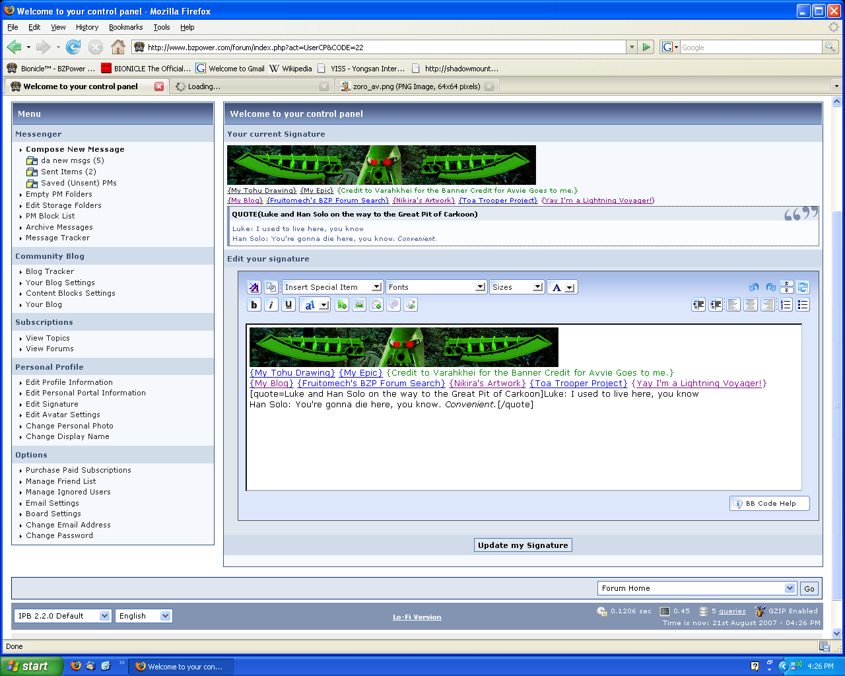Open the Insert Special Item dropdown
The image size is (845, 676).
pos(333,287)
